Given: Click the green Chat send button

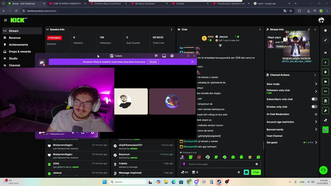Looking at the screenshot, I should 256,172.
